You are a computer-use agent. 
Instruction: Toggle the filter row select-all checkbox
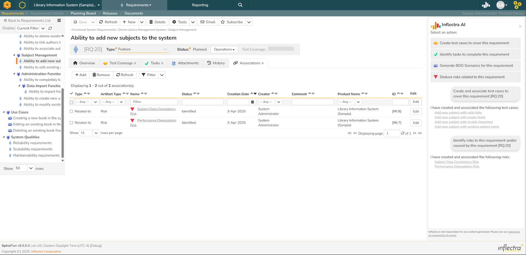click(71, 102)
